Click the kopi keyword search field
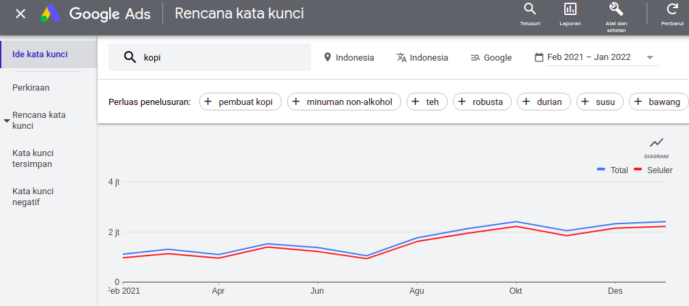This screenshot has width=689, height=306. [x=209, y=57]
